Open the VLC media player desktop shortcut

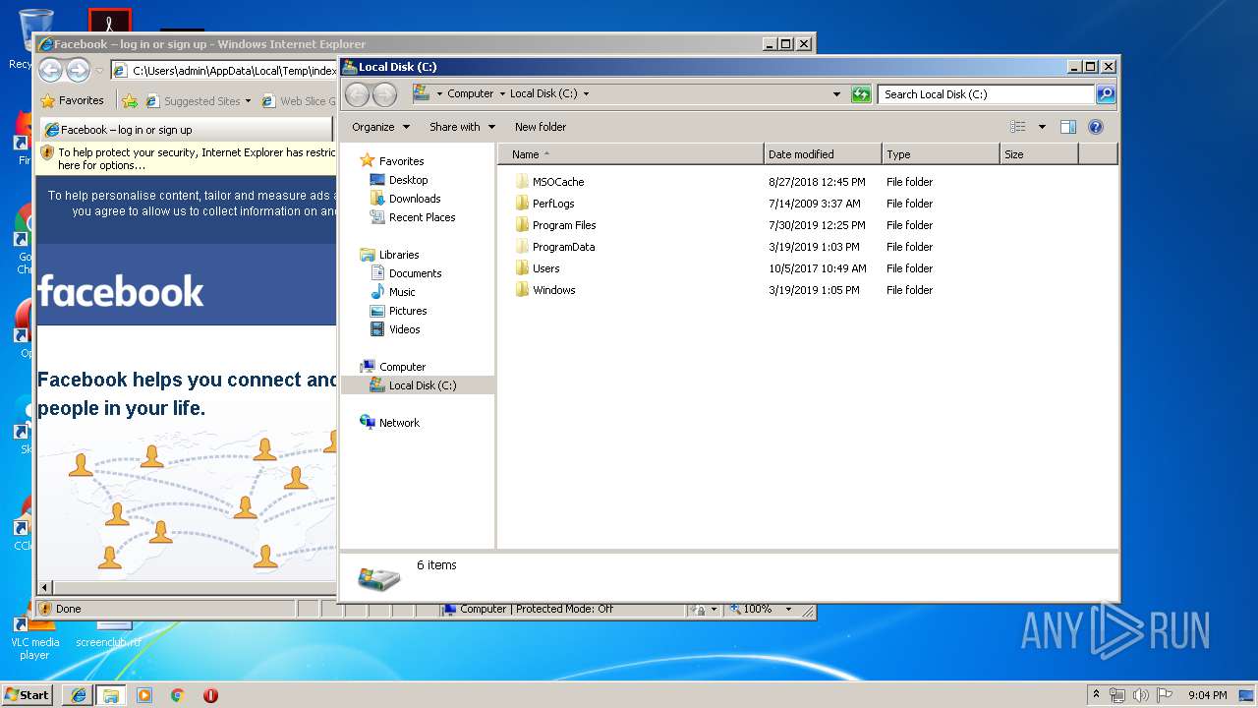click(34, 636)
